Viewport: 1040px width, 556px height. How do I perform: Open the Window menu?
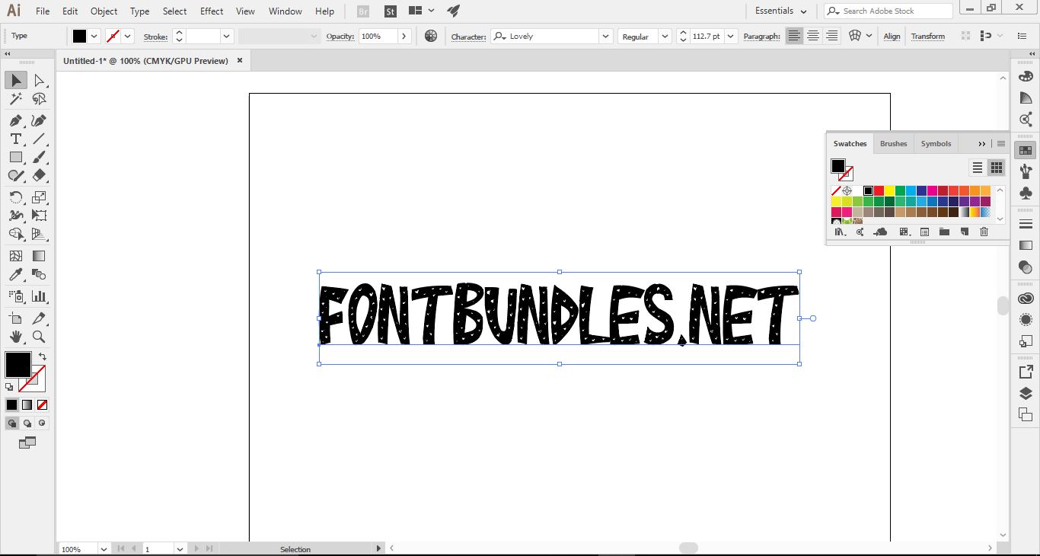pyautogui.click(x=286, y=11)
